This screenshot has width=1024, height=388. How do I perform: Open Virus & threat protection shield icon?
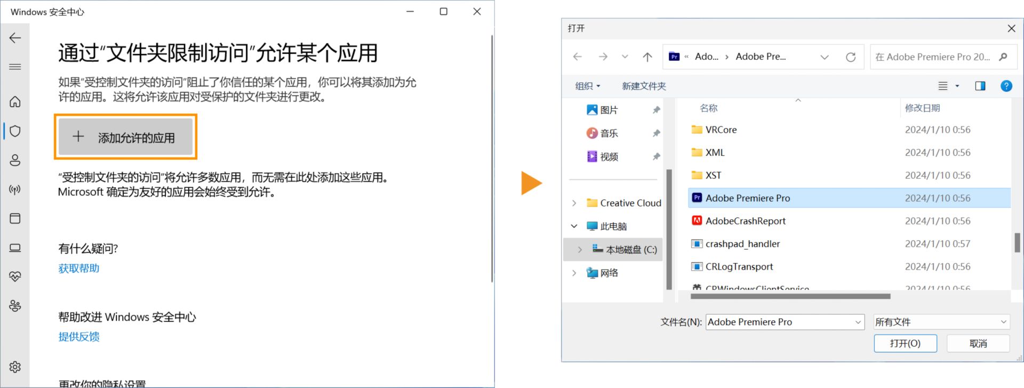tap(15, 131)
